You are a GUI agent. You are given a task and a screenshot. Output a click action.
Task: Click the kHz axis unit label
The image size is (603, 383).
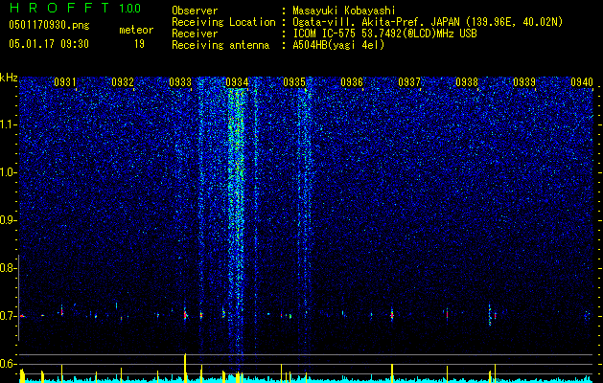click(x=9, y=78)
